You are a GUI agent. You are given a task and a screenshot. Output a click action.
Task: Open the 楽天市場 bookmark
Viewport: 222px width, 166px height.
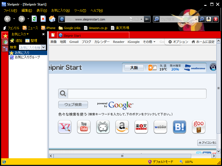[120, 28]
